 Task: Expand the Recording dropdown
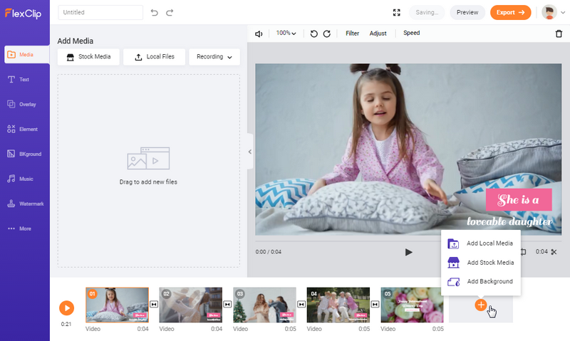[x=214, y=57]
